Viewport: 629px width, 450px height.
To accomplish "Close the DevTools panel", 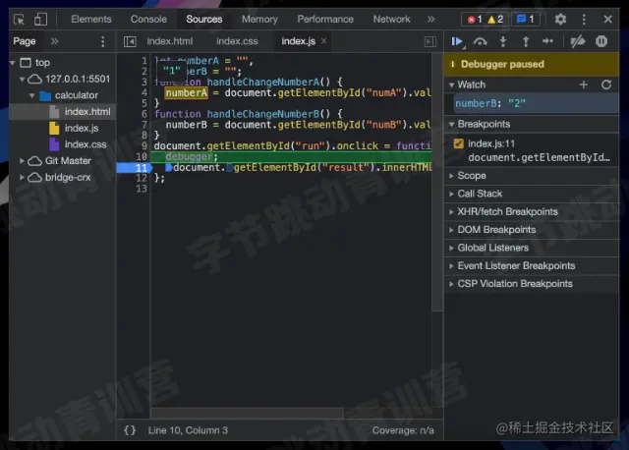I will pyautogui.click(x=607, y=20).
